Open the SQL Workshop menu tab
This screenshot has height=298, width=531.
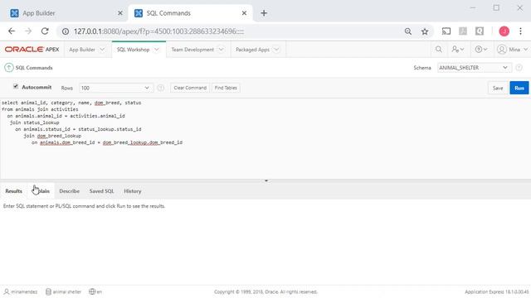133,50
